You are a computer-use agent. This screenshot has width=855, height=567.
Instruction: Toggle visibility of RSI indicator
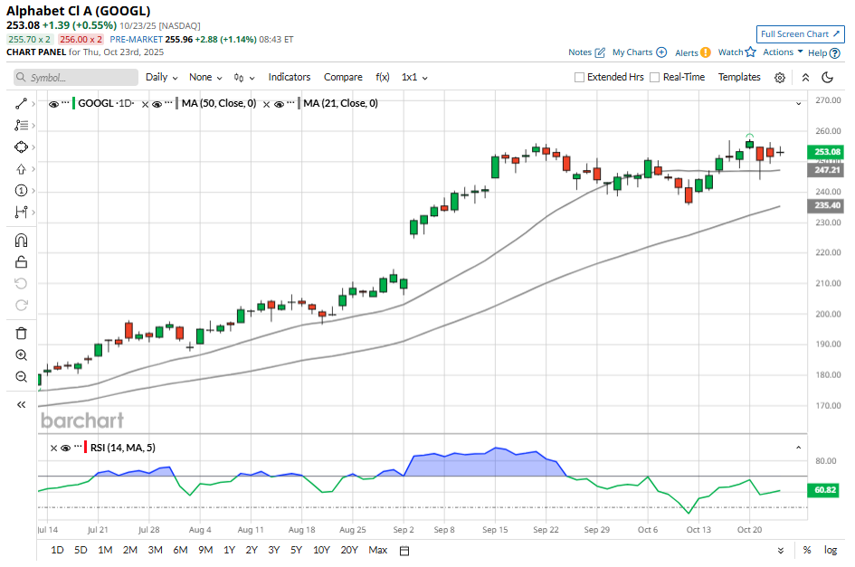tap(66, 449)
